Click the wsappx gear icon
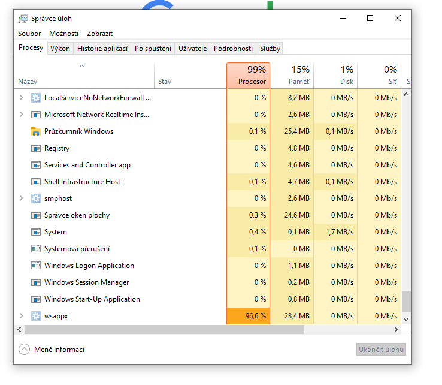 35,316
